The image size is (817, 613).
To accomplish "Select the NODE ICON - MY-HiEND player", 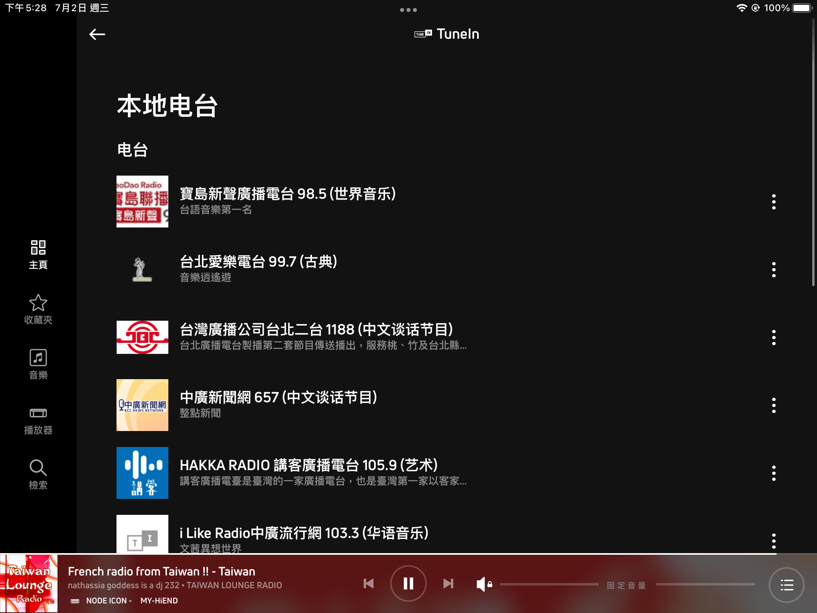I will coord(124,601).
